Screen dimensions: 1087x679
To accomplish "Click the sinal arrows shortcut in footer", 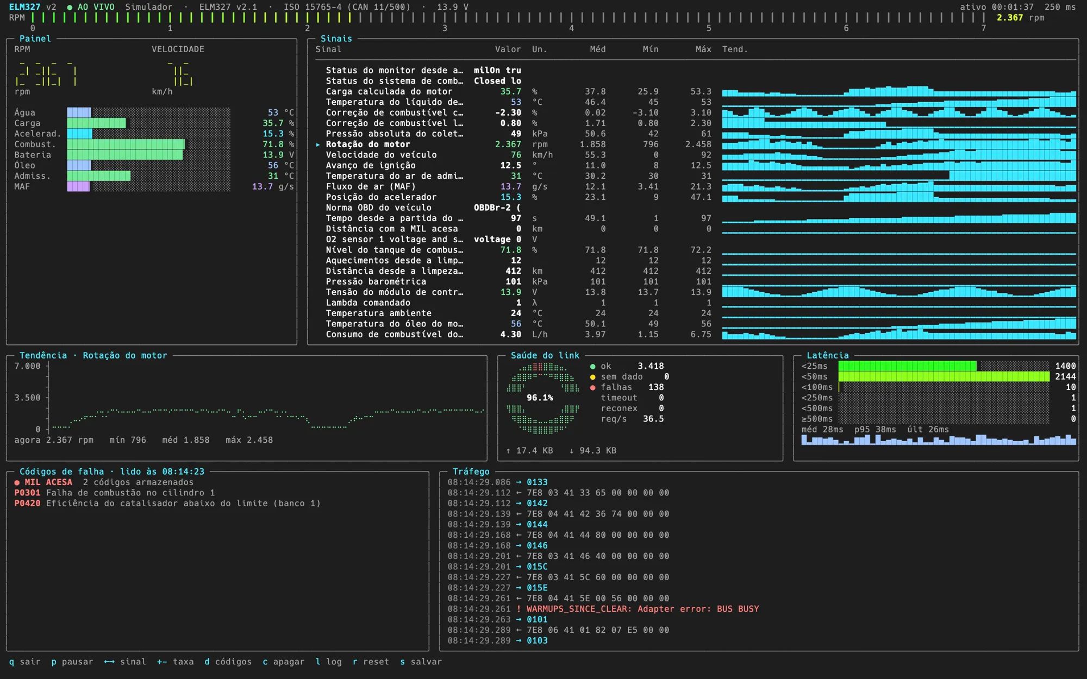I will (x=125, y=662).
